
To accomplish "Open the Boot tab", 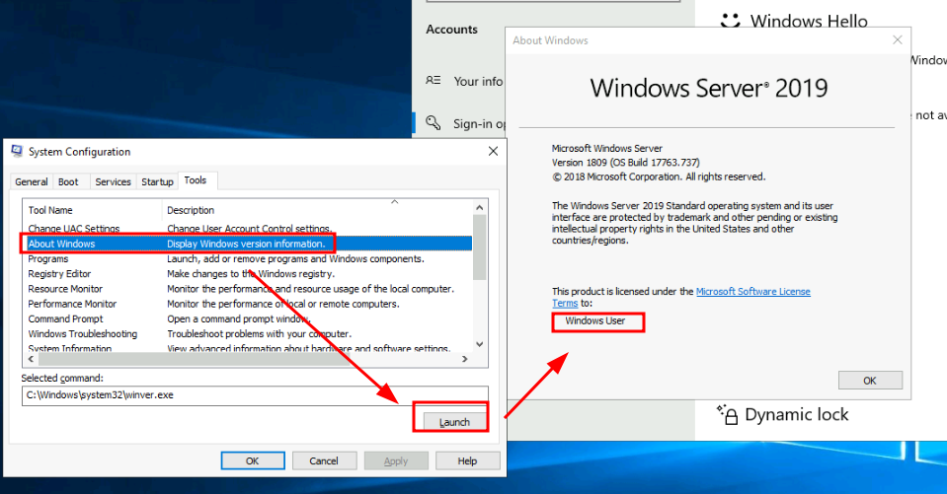I will click(68, 181).
